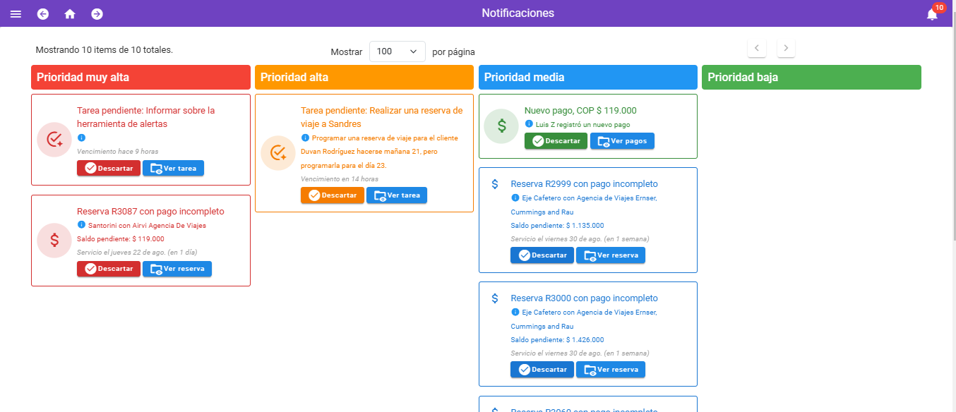Open the hamburger navigation menu
This screenshot has width=956, height=412.
click(16, 14)
